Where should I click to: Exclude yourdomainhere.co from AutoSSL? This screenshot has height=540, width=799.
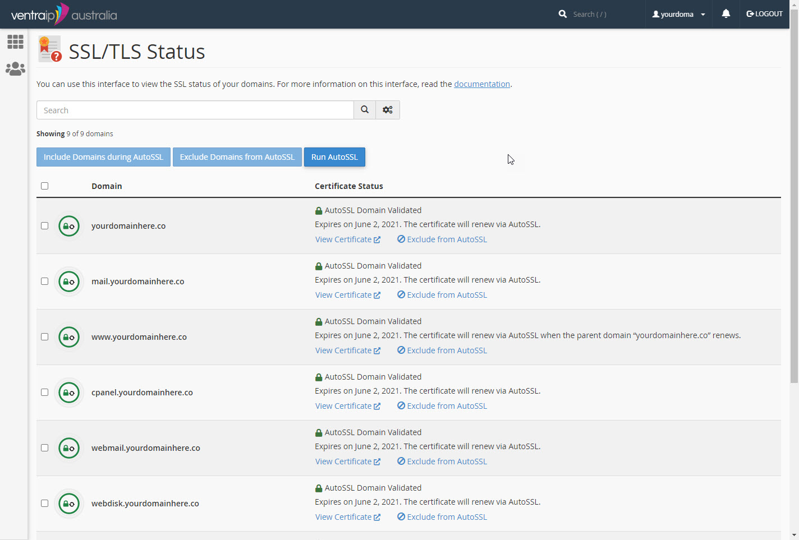click(442, 239)
